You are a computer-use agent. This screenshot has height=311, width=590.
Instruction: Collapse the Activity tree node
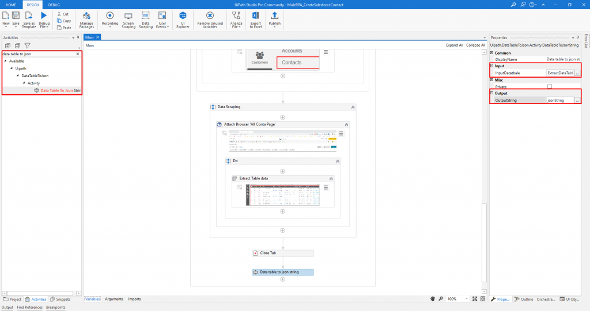(24, 83)
